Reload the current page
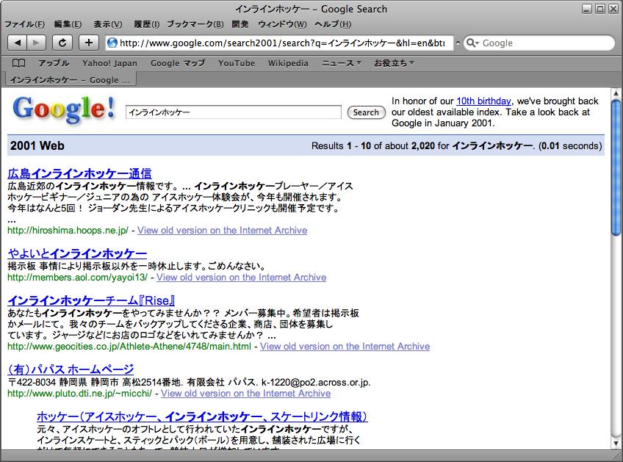Viewport: 623px width, 462px height. 63,43
